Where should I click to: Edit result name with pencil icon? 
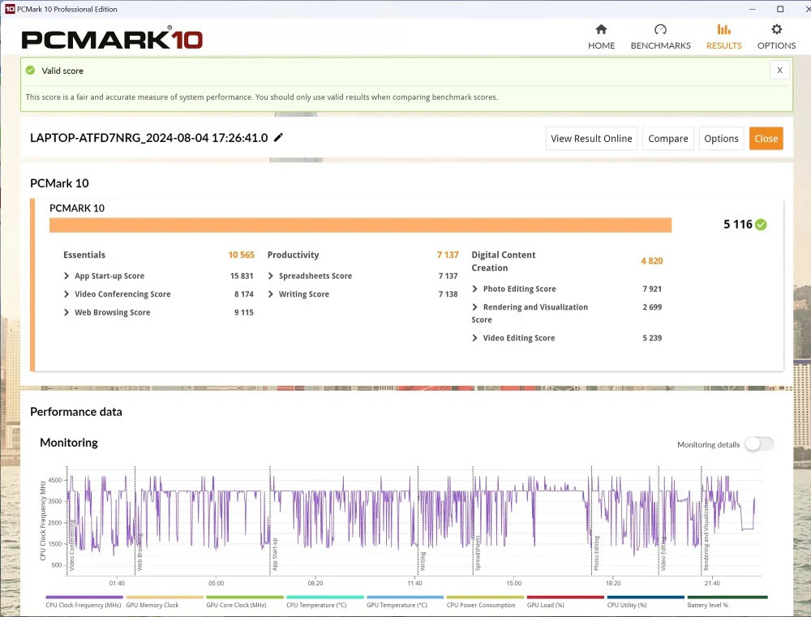[278, 138]
